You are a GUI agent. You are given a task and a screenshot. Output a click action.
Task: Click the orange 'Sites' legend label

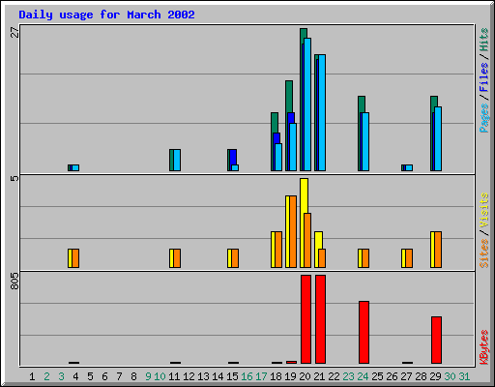click(x=483, y=253)
